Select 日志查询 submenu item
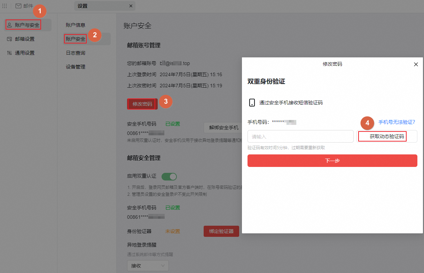The image size is (424, 273). tap(76, 53)
